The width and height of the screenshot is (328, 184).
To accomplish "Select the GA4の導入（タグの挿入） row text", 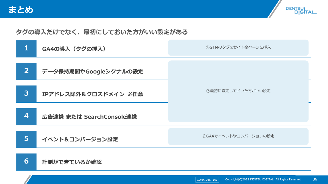I will (74, 49).
